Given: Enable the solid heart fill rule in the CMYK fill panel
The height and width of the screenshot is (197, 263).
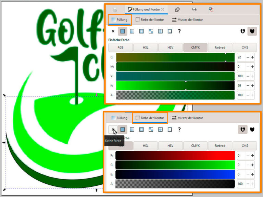Looking at the screenshot, I should pos(252,31).
